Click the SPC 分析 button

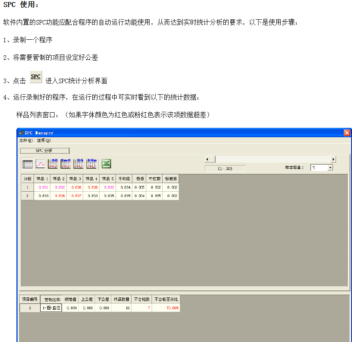coord(45,150)
